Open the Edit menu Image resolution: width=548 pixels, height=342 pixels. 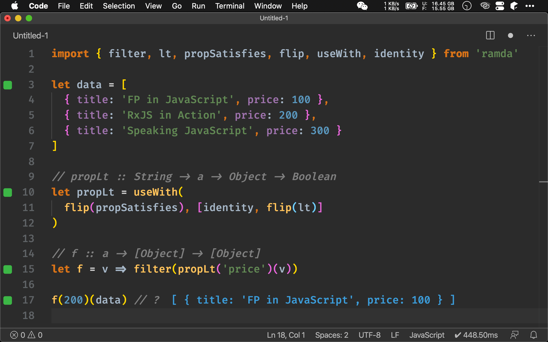86,6
